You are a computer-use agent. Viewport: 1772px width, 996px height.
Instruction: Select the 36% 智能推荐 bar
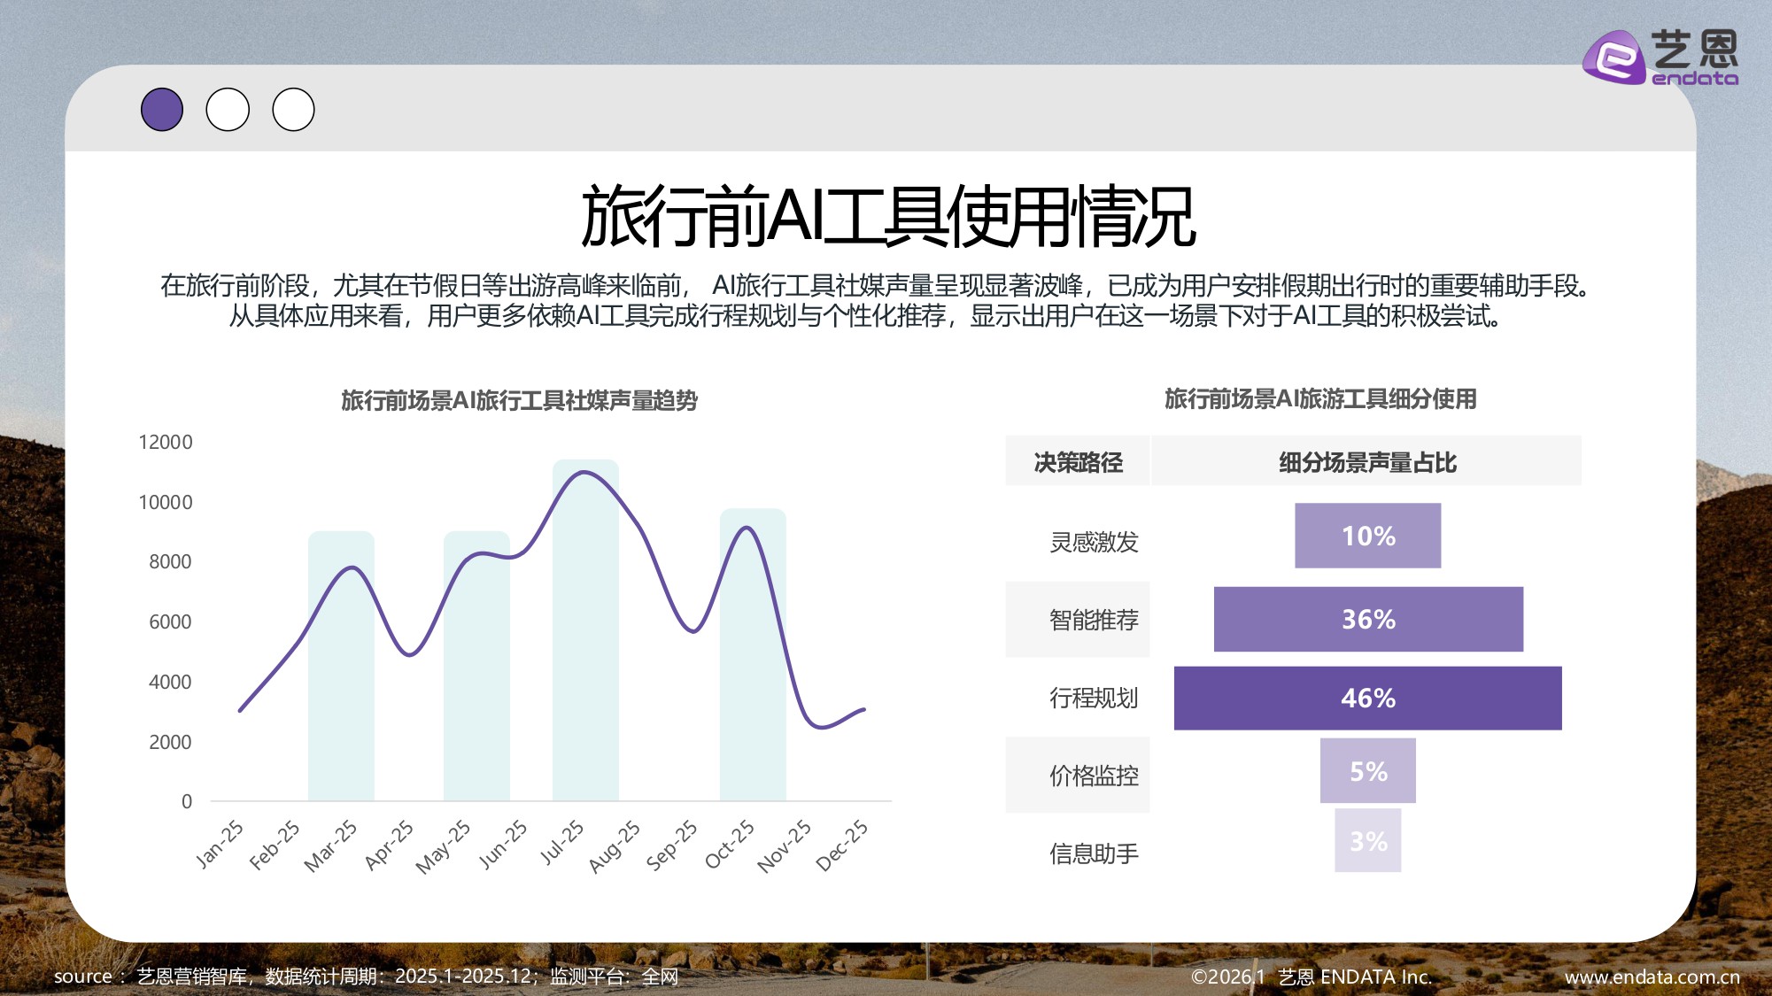[1366, 620]
